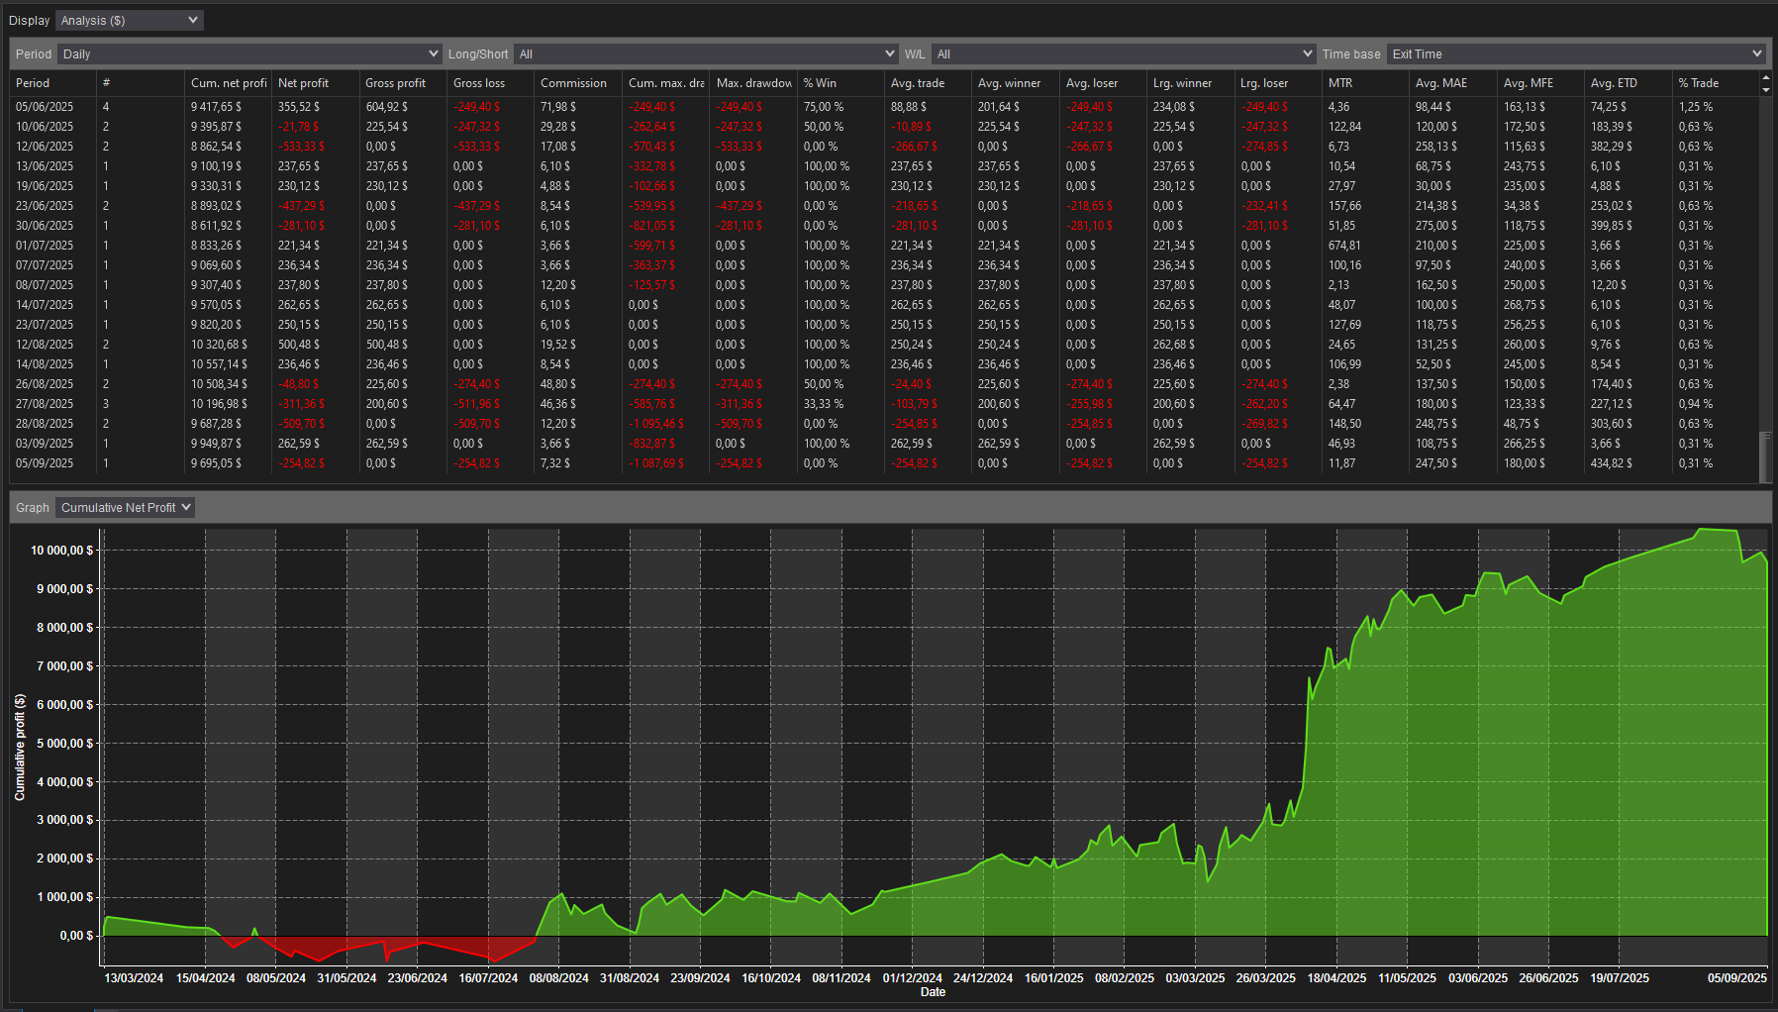This screenshot has height=1012, width=1778.
Task: Select the 23/06/2025 period row
Action: coord(884,206)
